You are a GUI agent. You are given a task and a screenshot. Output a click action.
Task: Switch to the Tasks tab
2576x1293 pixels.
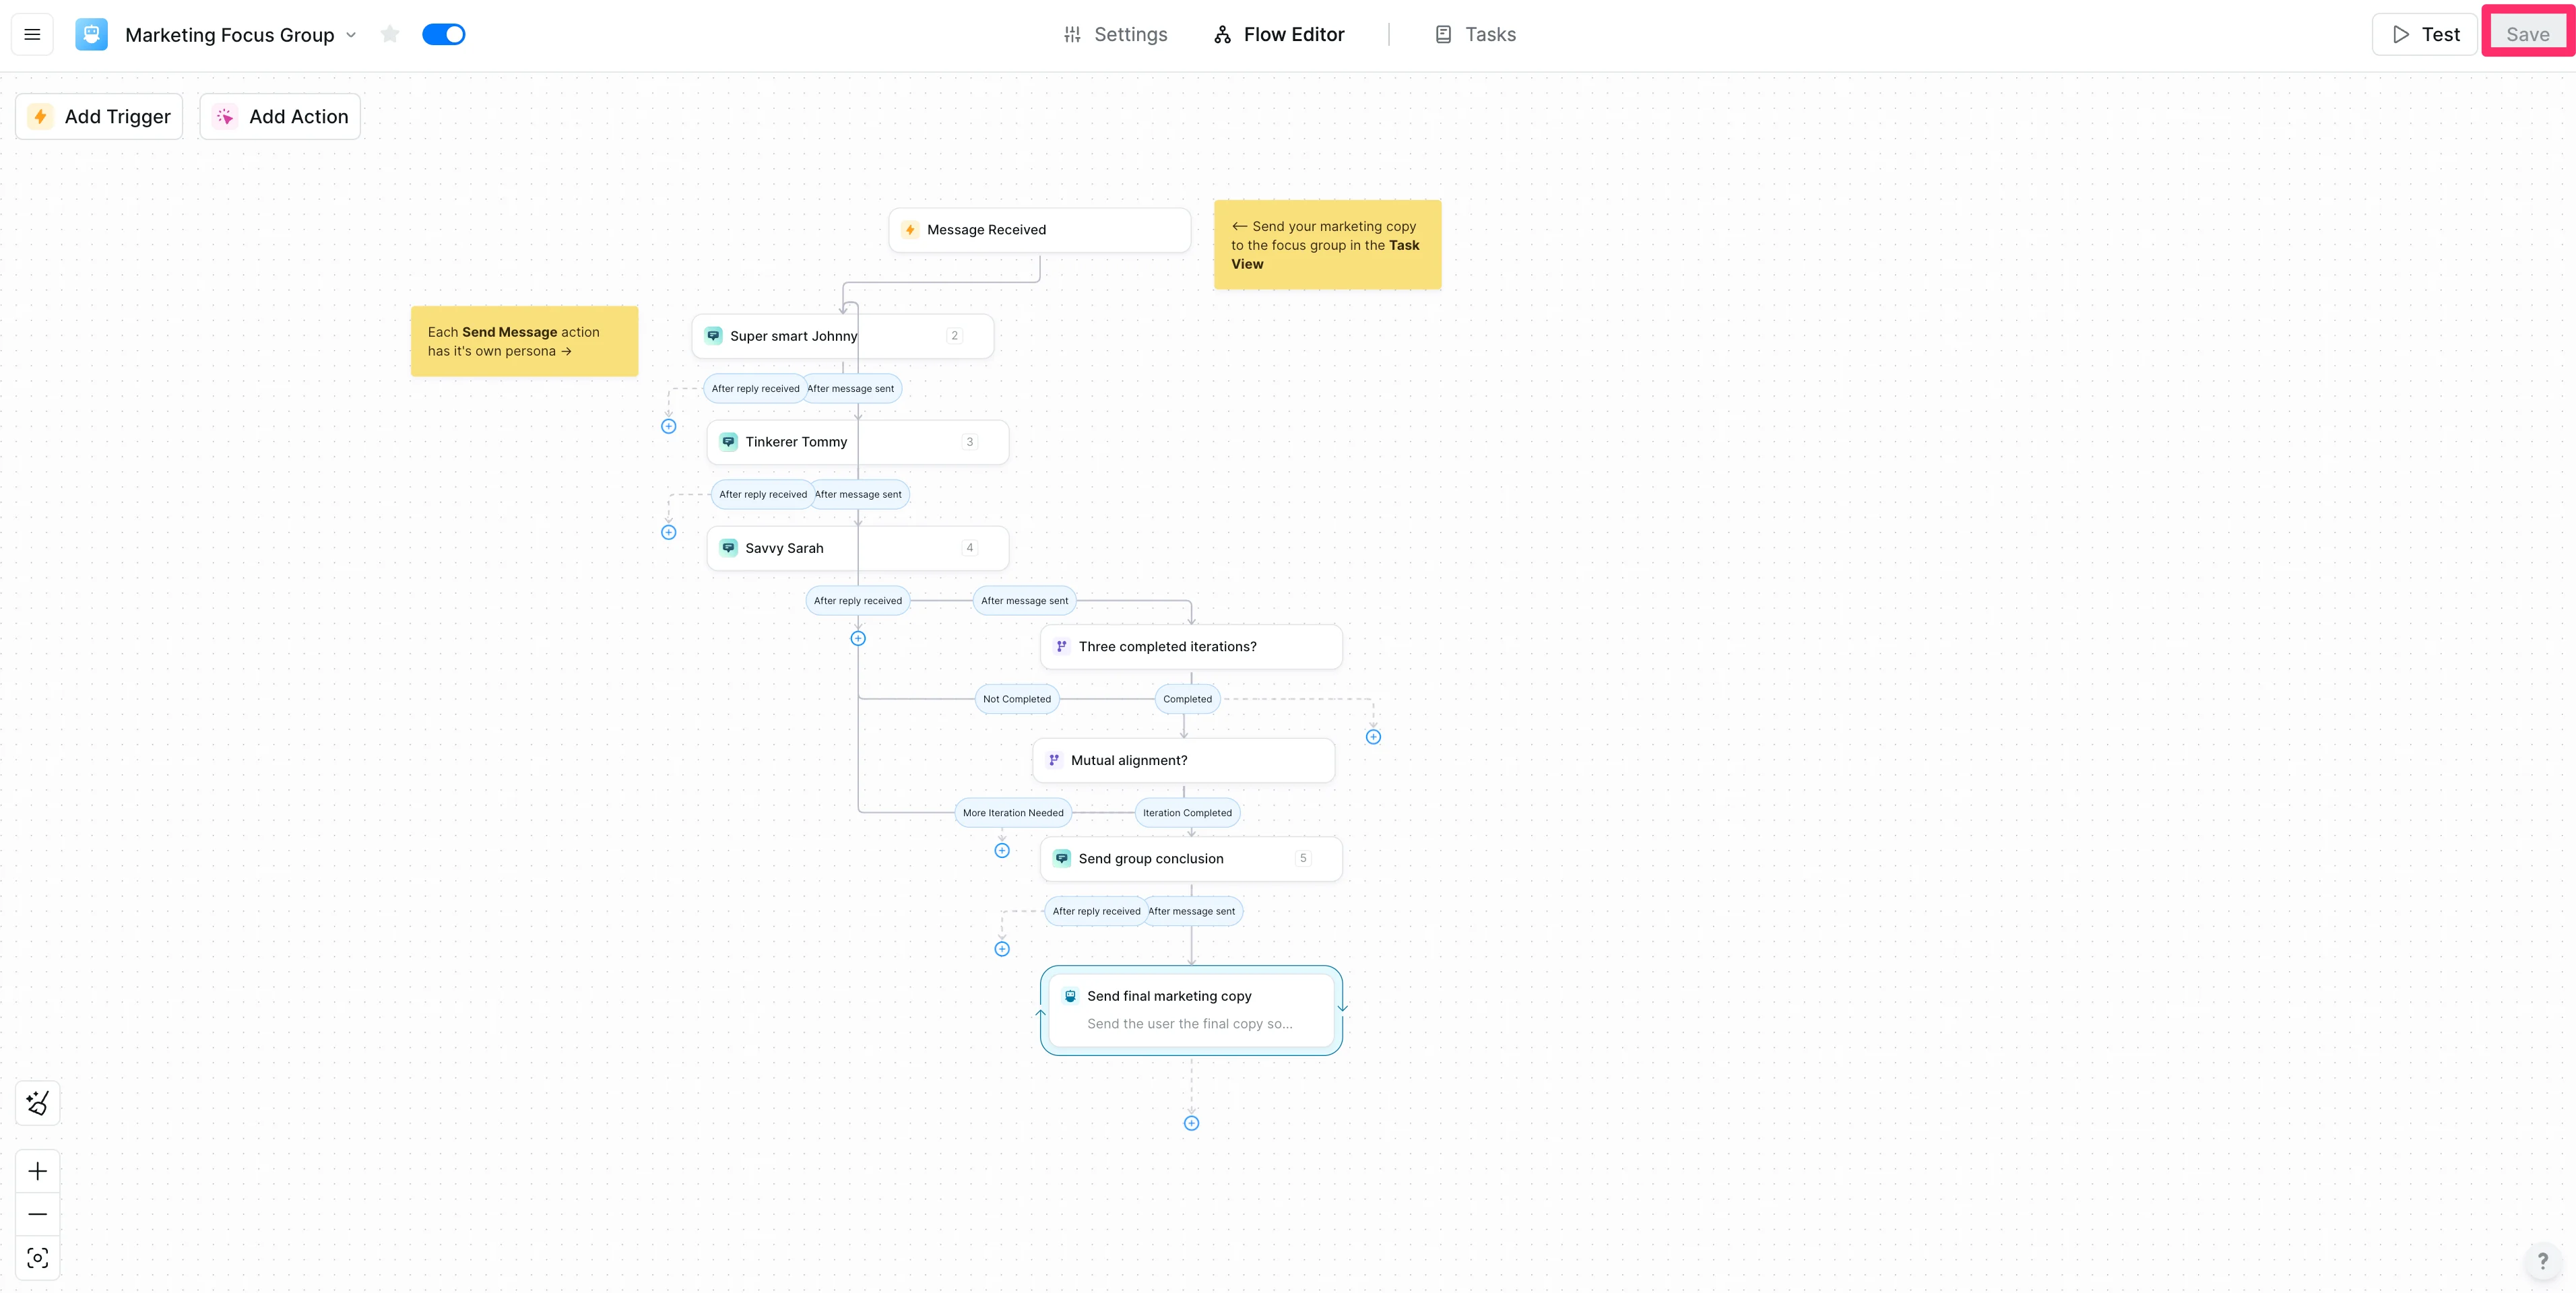click(1475, 35)
